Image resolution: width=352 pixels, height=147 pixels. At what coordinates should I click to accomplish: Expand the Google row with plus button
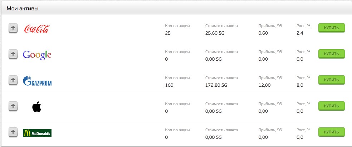click(13, 54)
